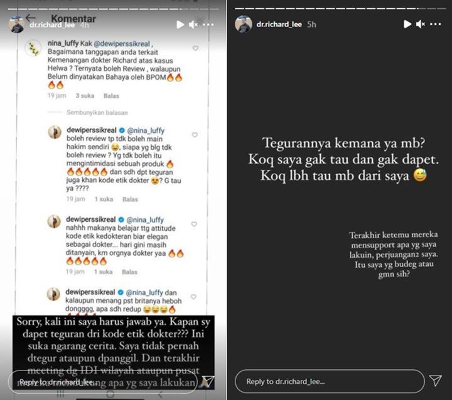452x400 pixels.
Task: Collapse replies via Sembunyikan balasan
Action: pos(97,113)
